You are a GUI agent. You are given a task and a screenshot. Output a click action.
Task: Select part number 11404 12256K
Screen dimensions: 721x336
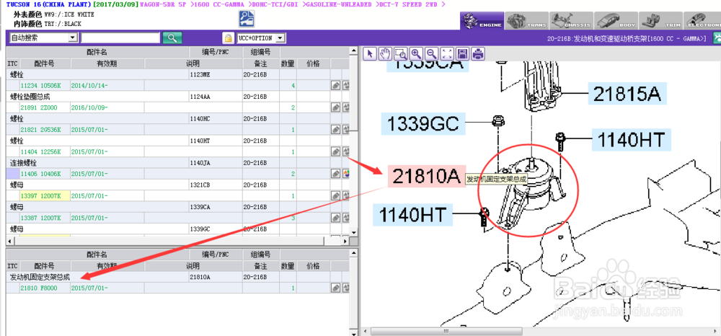[x=40, y=151]
